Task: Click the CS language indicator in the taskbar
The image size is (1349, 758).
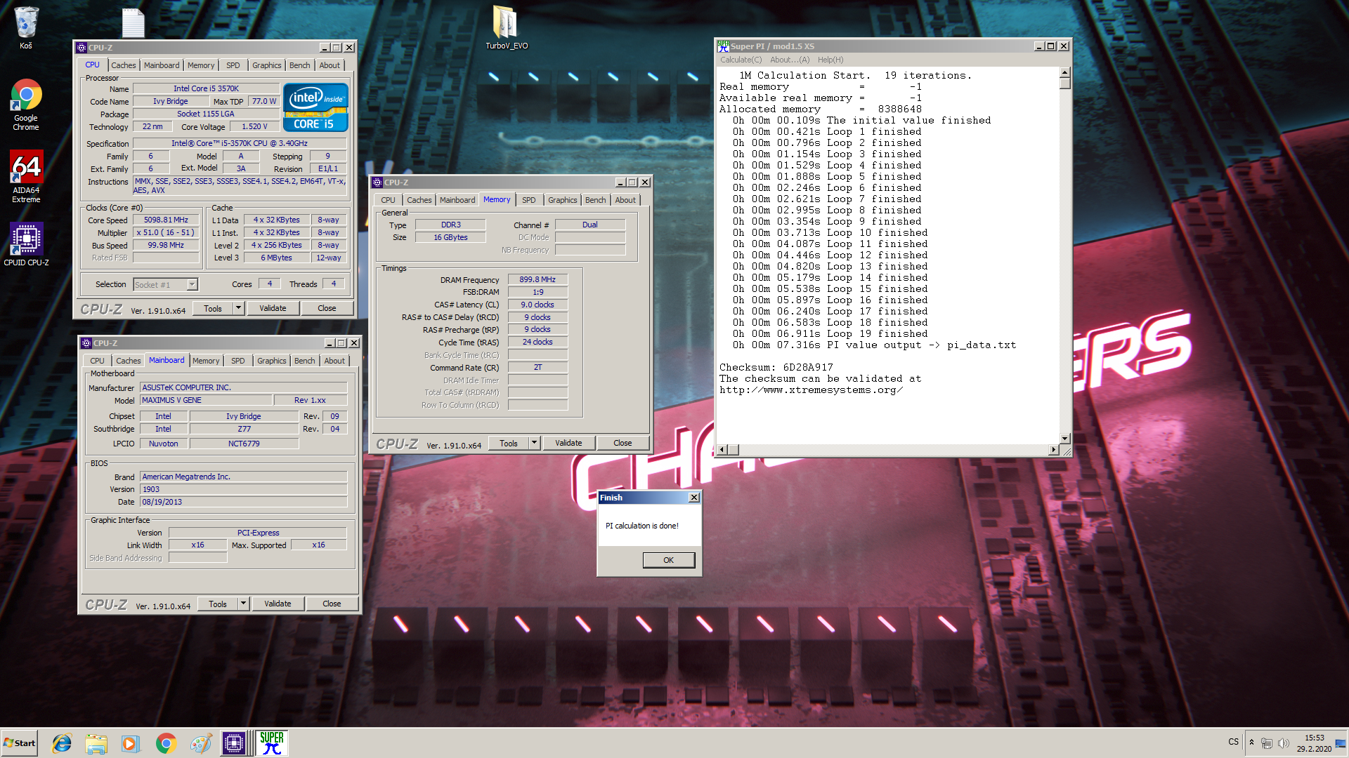Action: 1234,742
